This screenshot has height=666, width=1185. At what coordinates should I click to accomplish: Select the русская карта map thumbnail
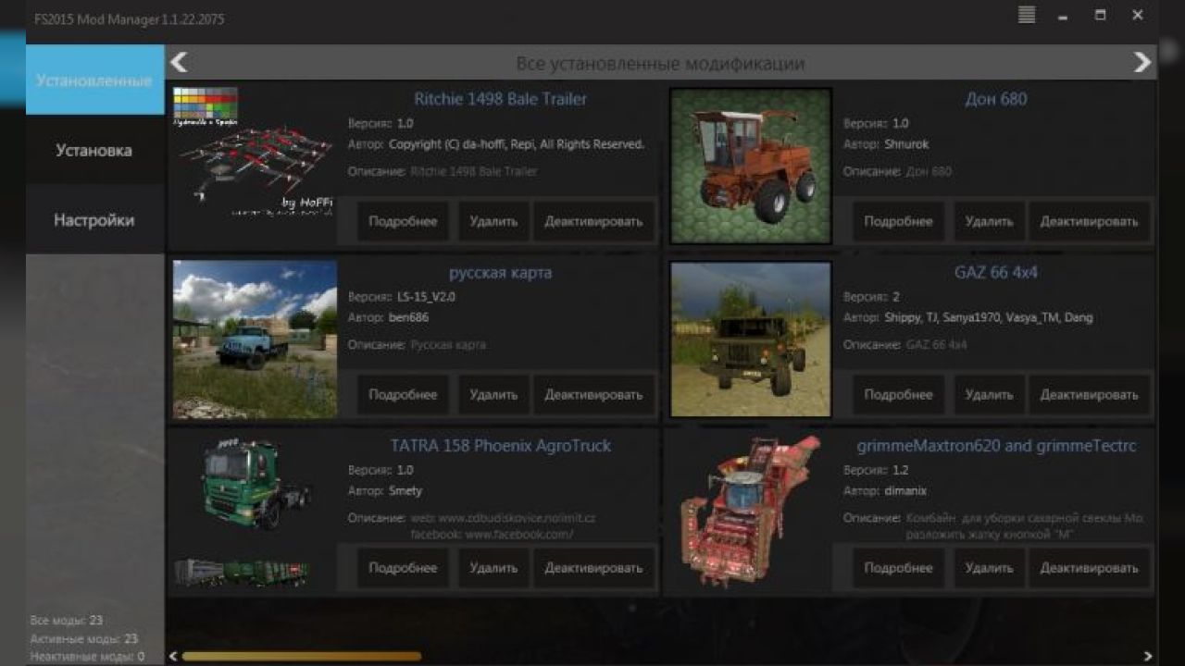[255, 339]
